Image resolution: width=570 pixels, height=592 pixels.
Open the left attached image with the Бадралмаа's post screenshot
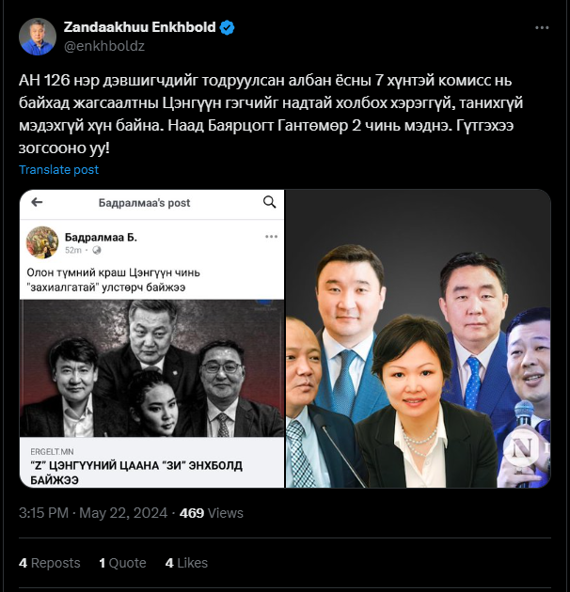click(x=152, y=338)
